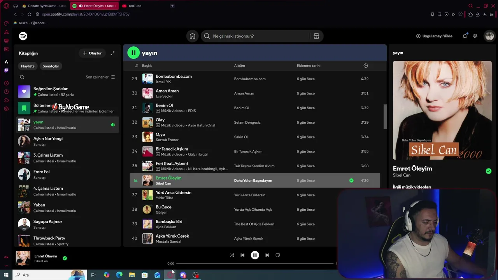Open the Windows Start menu
Viewport: 498px width, 280px height.
click(x=6, y=275)
